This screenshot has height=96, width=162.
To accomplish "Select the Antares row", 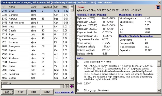I will 35,62.
